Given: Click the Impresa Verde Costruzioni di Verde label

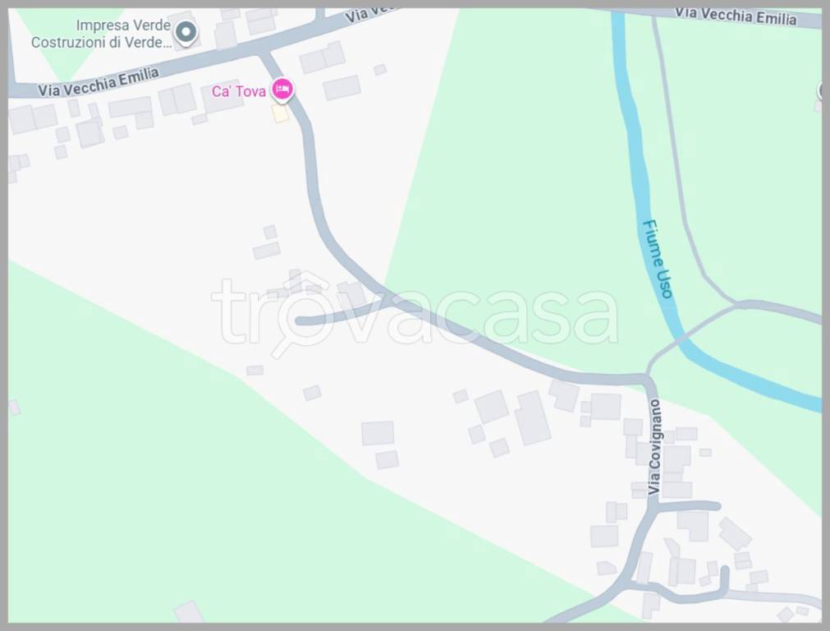Looking at the screenshot, I should click(x=101, y=34).
